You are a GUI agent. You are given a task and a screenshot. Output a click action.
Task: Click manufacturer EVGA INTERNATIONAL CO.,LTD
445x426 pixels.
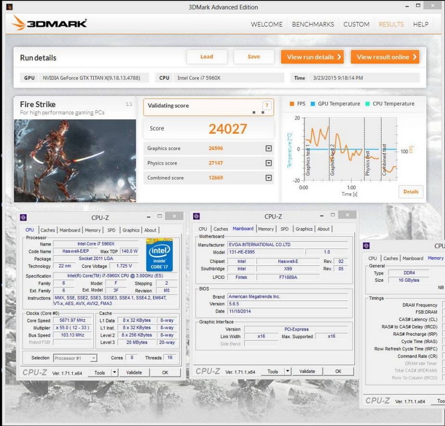(x=288, y=244)
